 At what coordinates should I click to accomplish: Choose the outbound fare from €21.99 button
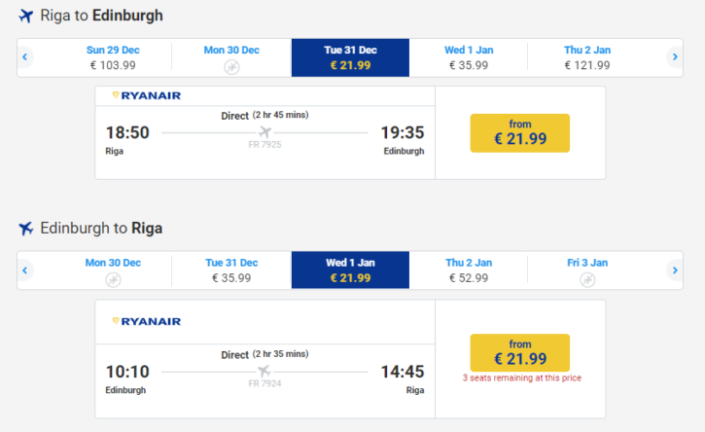coord(520,133)
